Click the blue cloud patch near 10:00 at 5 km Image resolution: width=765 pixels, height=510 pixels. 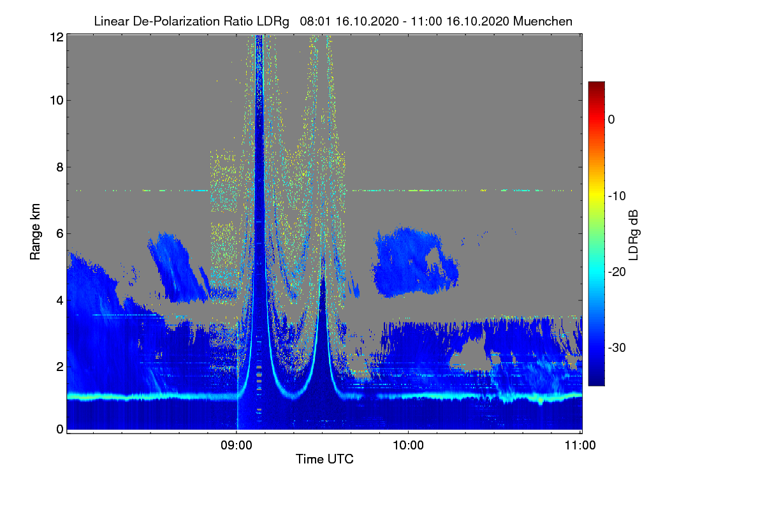(x=414, y=262)
